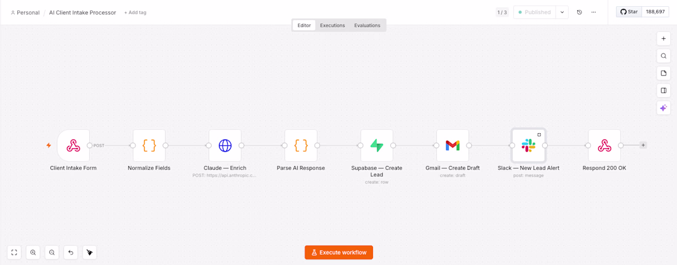Switch to the Executions tab
677x265 pixels.
[x=332, y=25]
